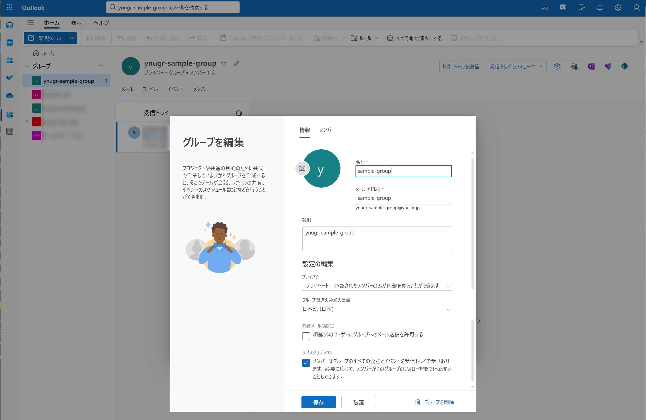The width and height of the screenshot is (646, 420).
Task: Click the OneNote icon in group header
Action: pyautogui.click(x=591, y=66)
